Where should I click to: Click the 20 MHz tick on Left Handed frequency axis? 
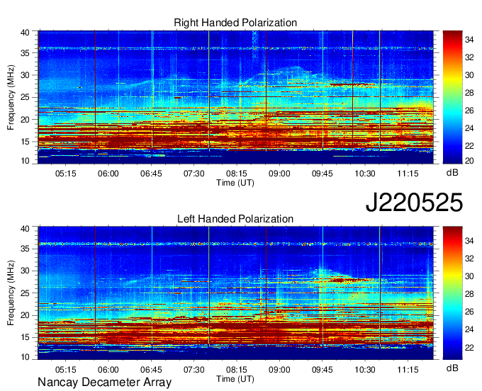click(25, 315)
